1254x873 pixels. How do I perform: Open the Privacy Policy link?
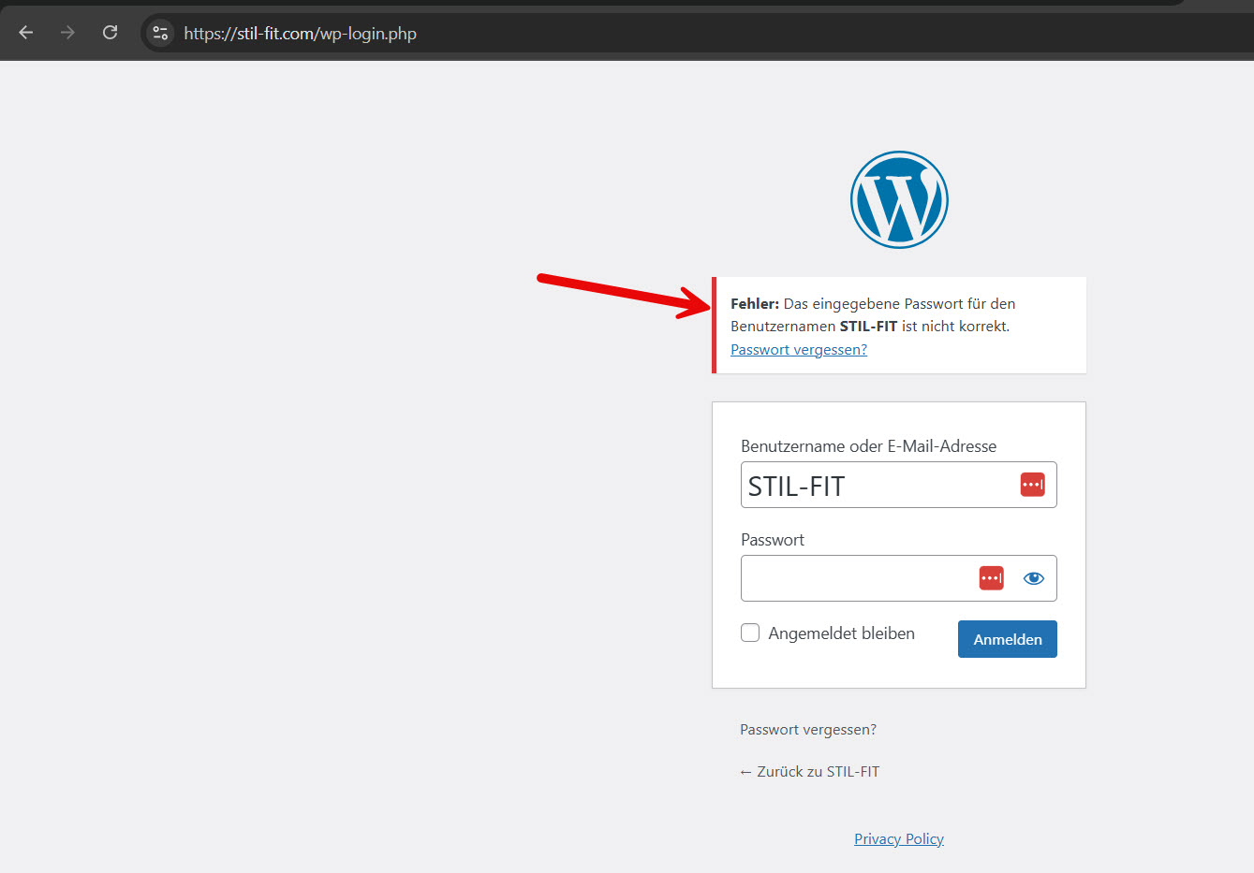899,838
